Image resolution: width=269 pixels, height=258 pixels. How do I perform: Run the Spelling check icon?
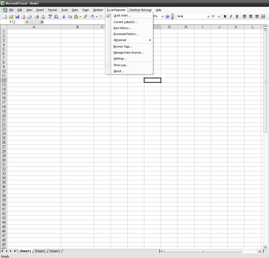point(50,17)
